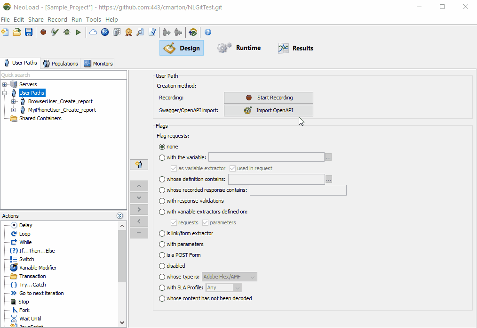Screen dimensions: 477x328
Task: Click the move up arrow button
Action: pos(139,186)
